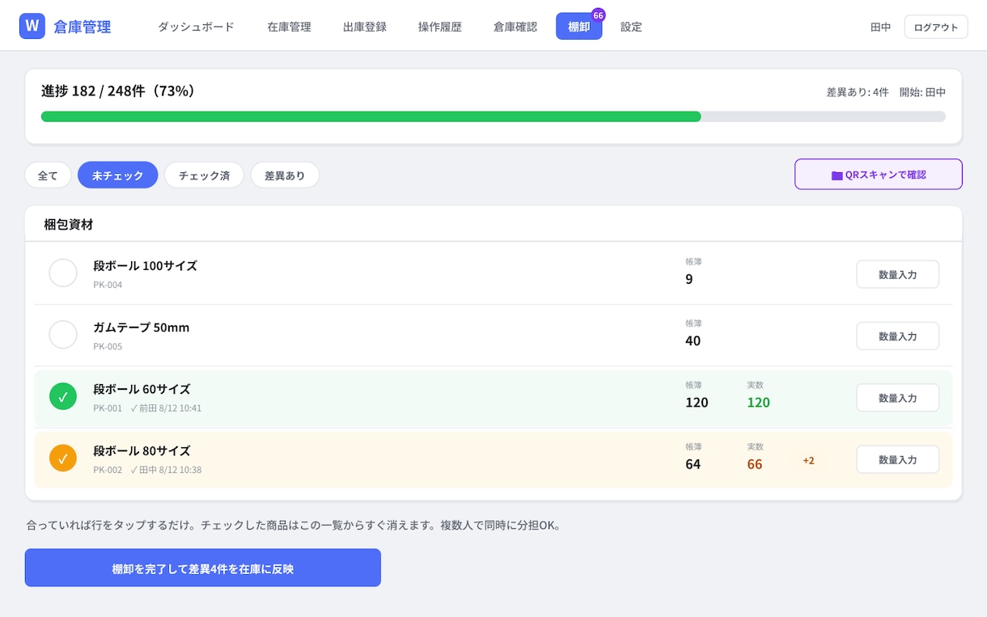Filter to 差異あり items
987x617 pixels.
285,175
